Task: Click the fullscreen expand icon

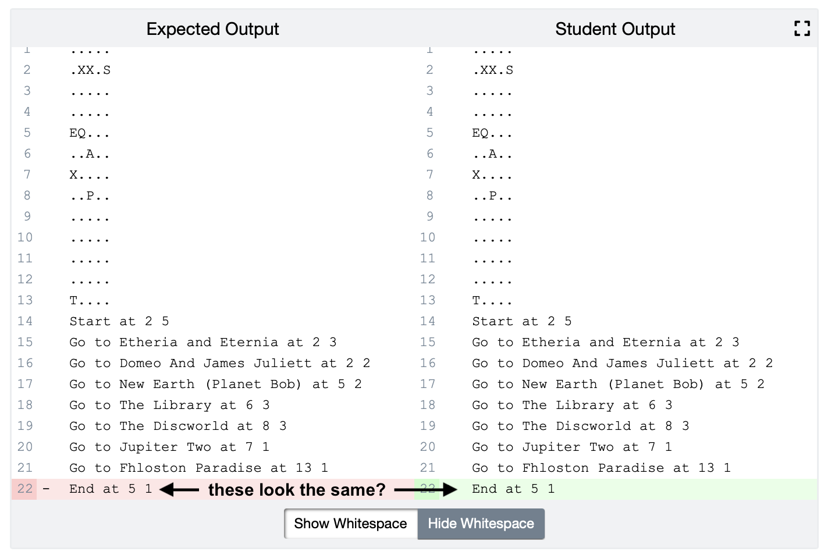Action: pos(802,29)
